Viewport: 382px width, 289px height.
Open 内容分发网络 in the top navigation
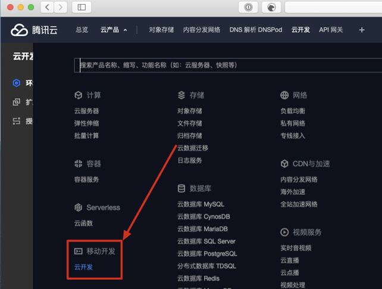[x=202, y=30]
